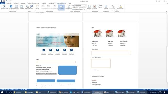168x94 pixels.
Task: Open Область проверки reviewing pane dropdown
Action: pos(78,10)
